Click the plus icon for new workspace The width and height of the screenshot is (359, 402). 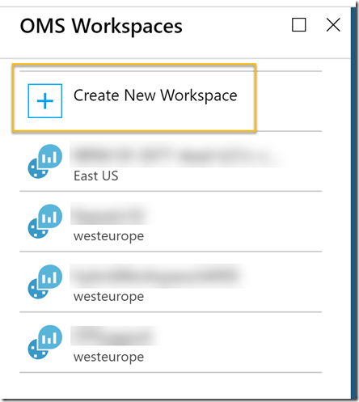pos(45,101)
